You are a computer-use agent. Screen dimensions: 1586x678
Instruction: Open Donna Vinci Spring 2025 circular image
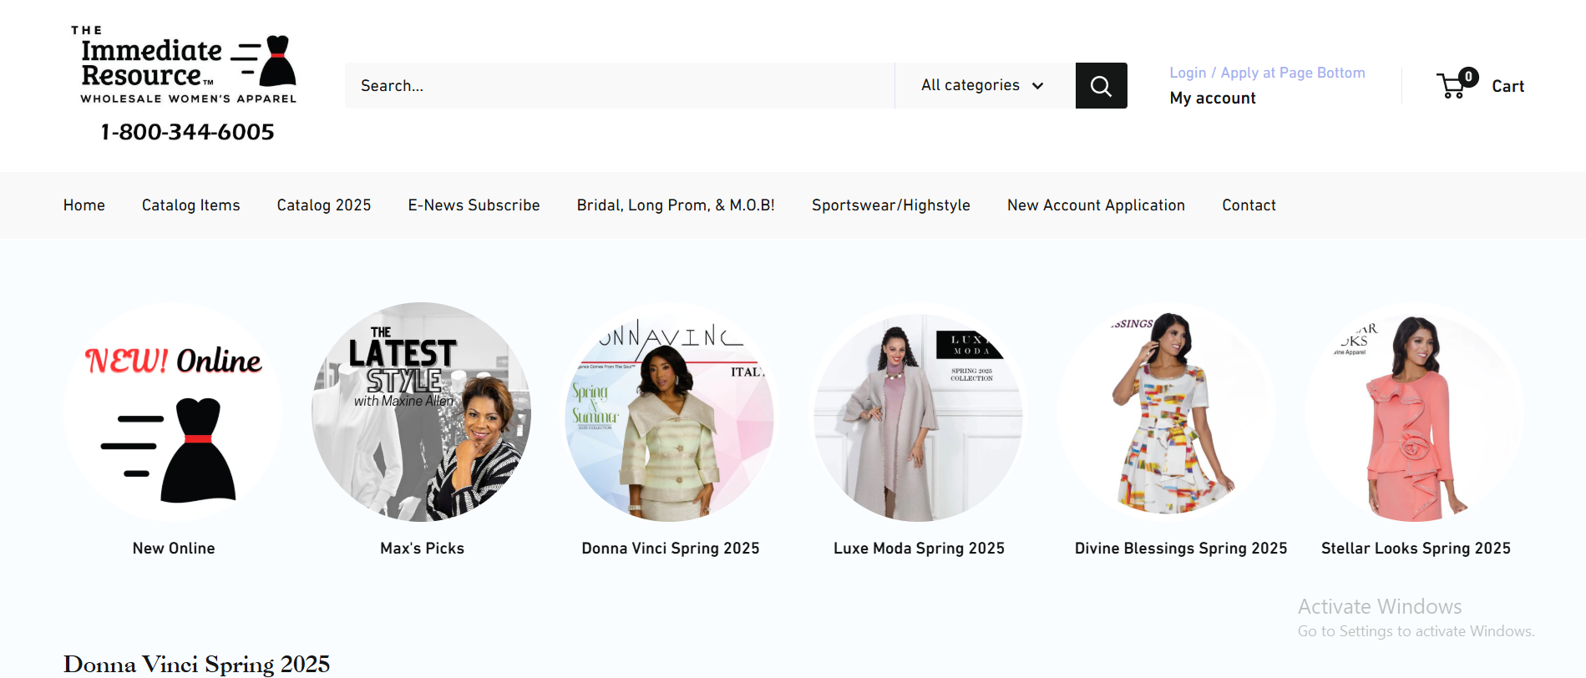click(670, 412)
